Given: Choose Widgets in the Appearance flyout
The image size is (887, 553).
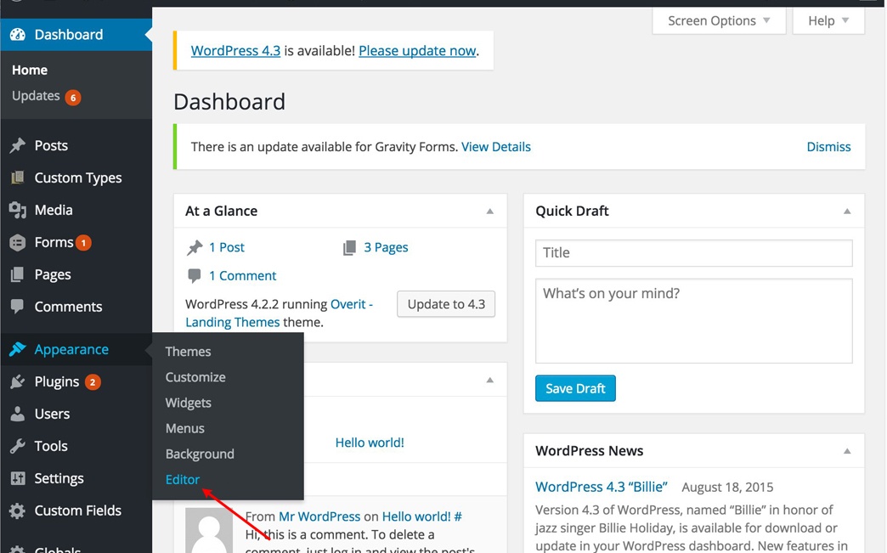Looking at the screenshot, I should point(189,403).
